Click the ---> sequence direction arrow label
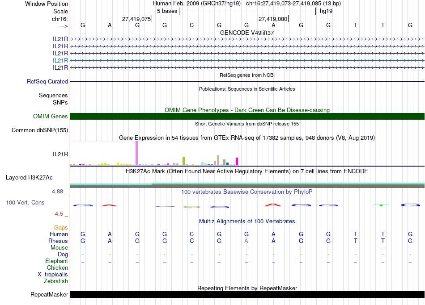The width and height of the screenshot is (425, 305). pyautogui.click(x=64, y=26)
